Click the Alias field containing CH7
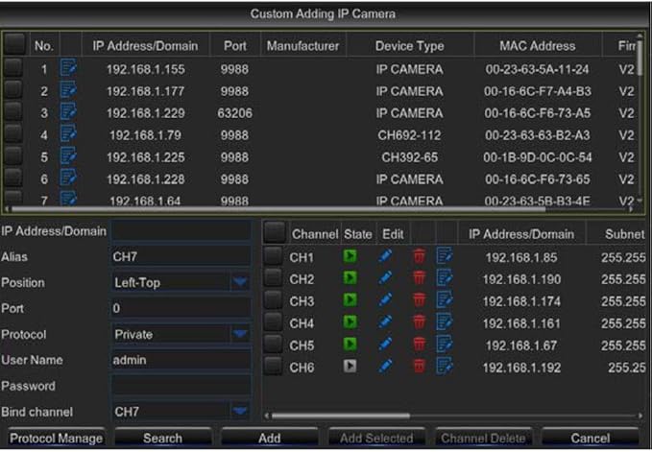The height and width of the screenshot is (452, 652). coord(181,257)
